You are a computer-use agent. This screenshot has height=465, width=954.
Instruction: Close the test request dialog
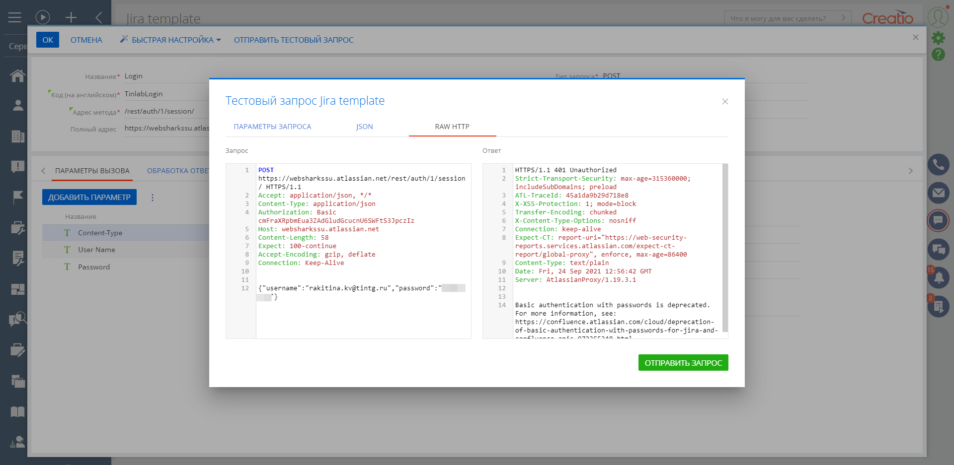[725, 101]
